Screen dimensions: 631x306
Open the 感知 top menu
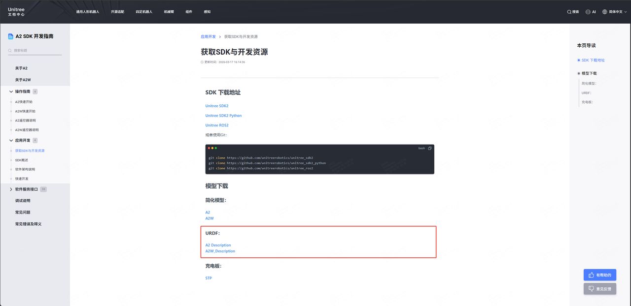[207, 12]
